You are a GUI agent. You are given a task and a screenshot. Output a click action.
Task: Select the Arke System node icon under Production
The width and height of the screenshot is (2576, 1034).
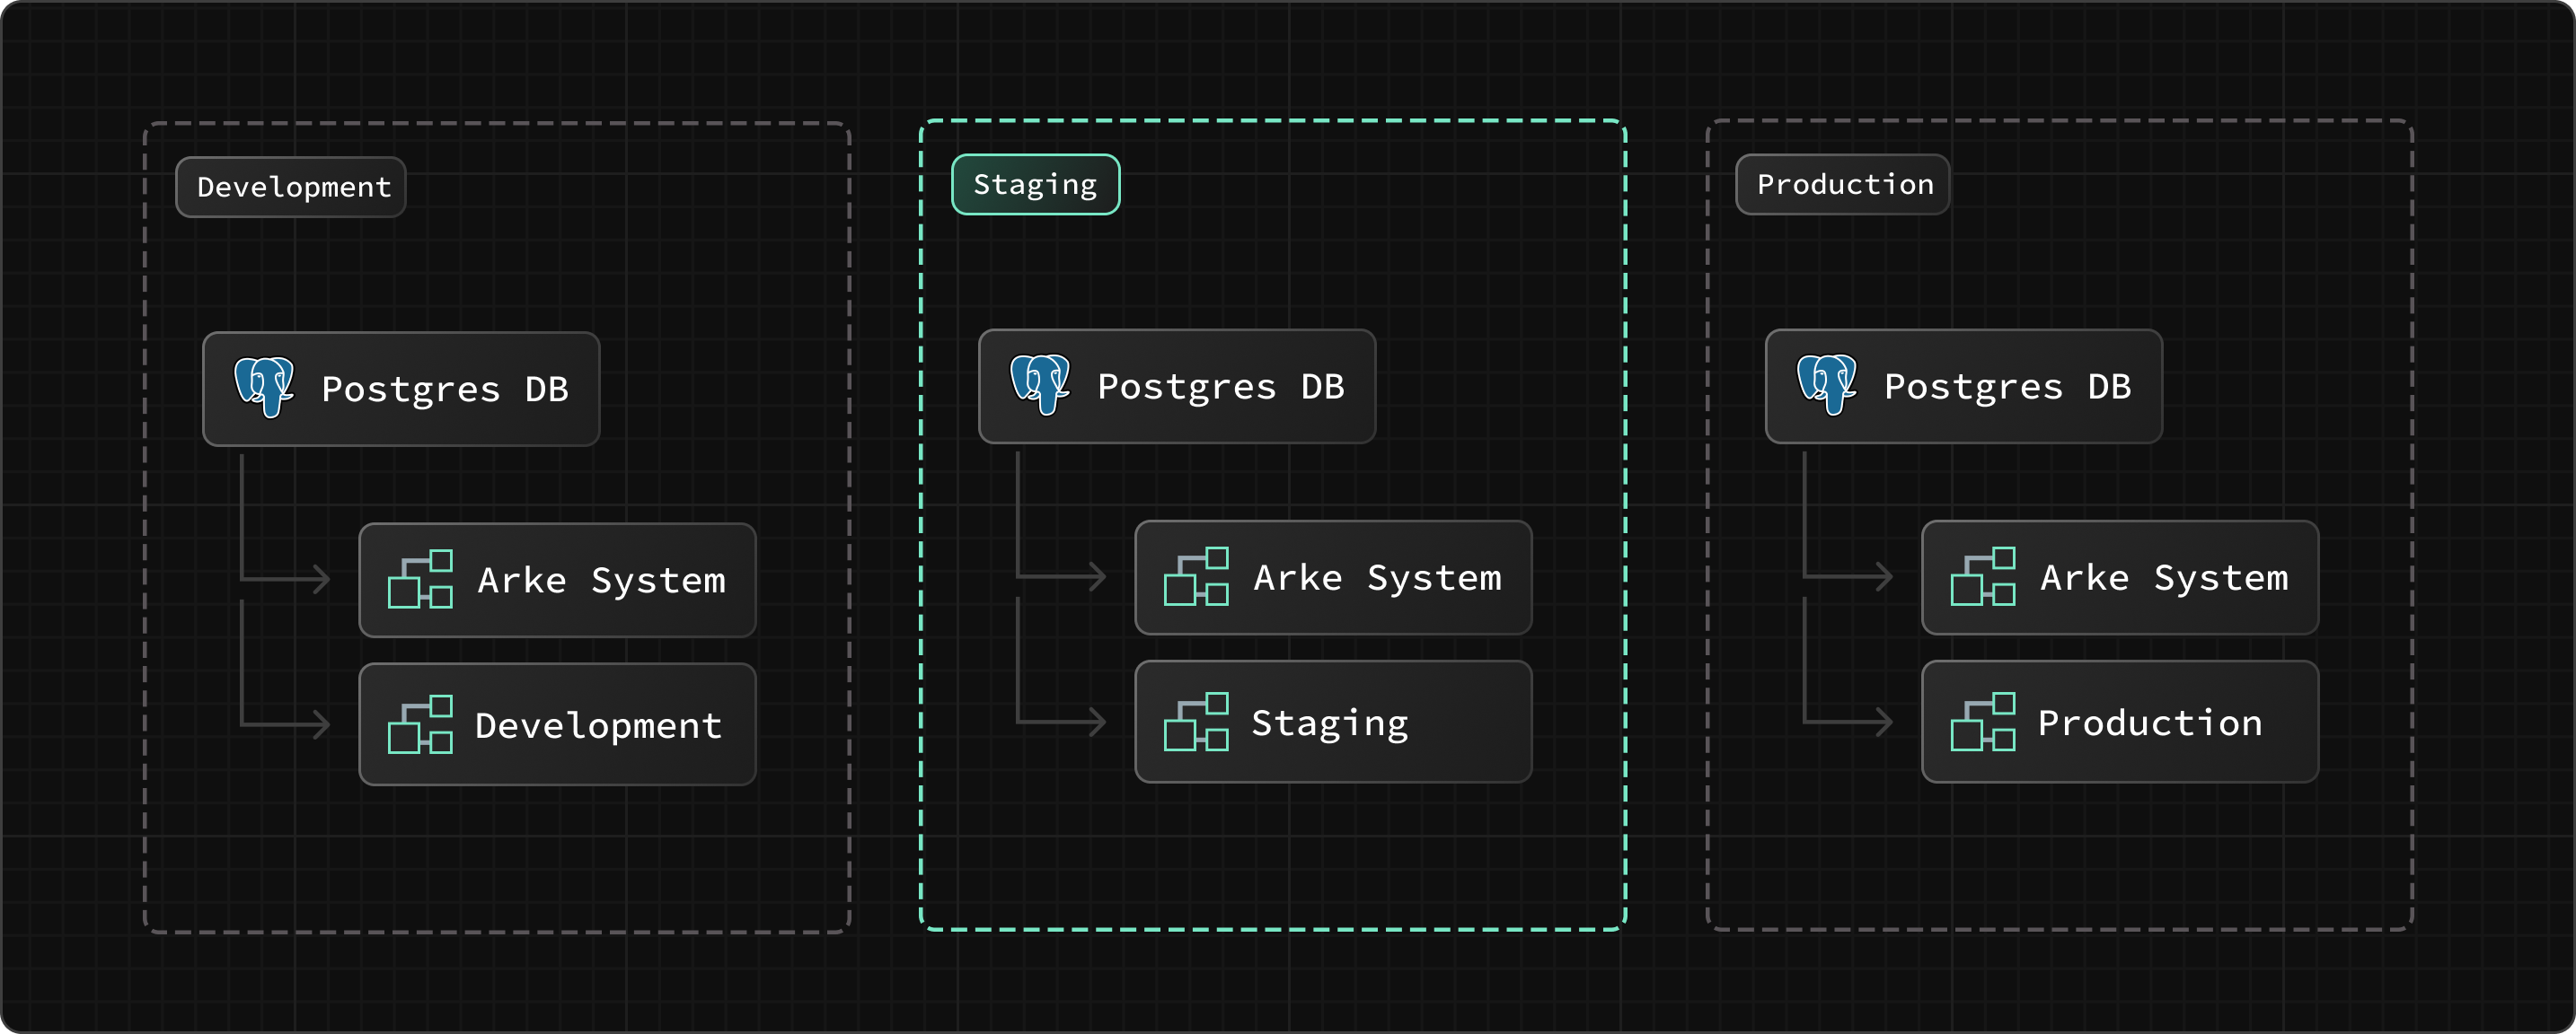pyautogui.click(x=1983, y=577)
